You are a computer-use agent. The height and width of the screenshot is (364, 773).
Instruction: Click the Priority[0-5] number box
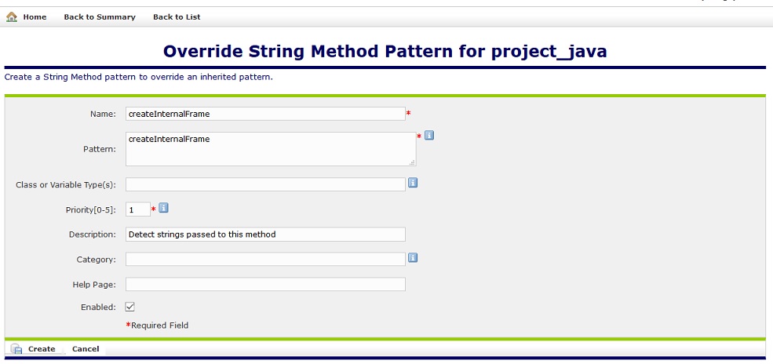click(137, 209)
